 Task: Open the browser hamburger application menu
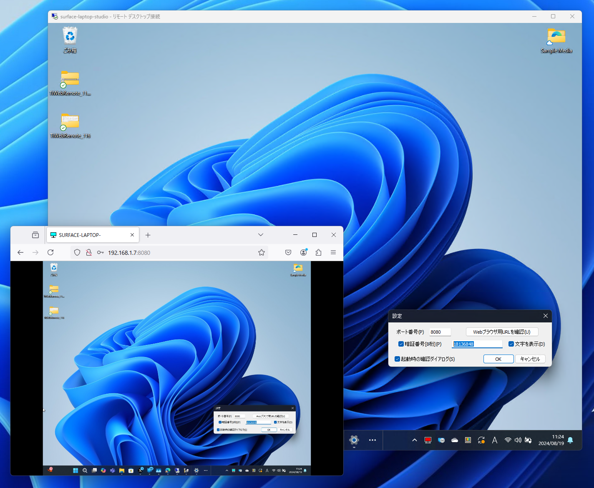(333, 252)
